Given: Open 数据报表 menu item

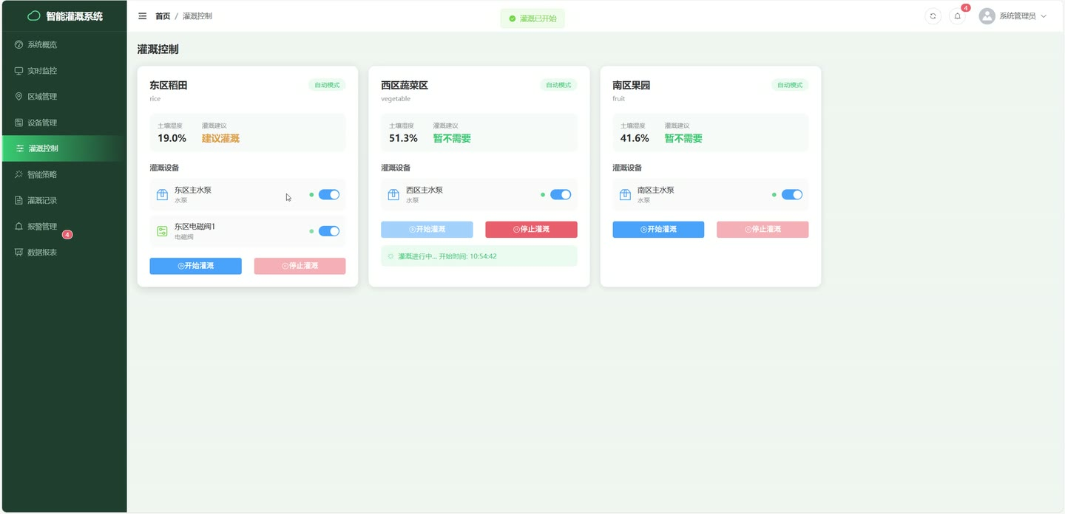Looking at the screenshot, I should click(64, 252).
